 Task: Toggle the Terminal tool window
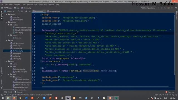[19, 92]
